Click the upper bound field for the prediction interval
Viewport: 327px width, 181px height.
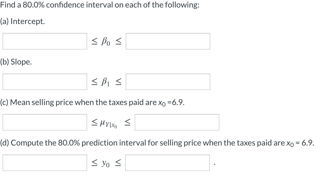167,163
